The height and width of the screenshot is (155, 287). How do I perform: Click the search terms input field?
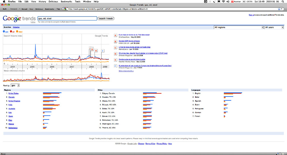(x=67, y=18)
